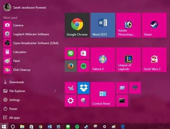
Task: Launch the Fallout 4 tile
Action: (103, 60)
